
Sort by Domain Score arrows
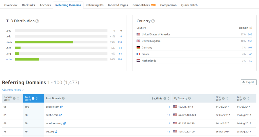(x=18, y=99)
